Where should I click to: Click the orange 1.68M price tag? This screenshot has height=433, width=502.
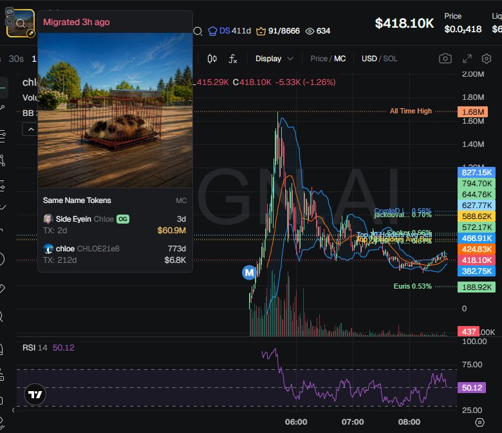[472, 112]
